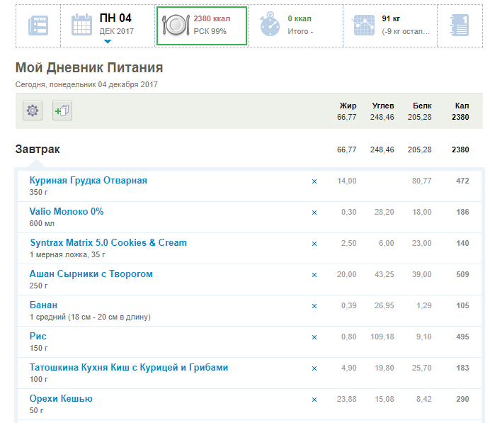Screen dimensions: 490x423
Task: Delete Syntrax Matrix 5.0 Cookies & Cream entry
Action: [314, 244]
